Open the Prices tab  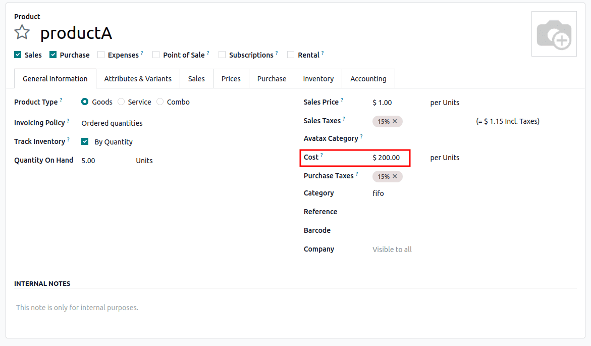pyautogui.click(x=231, y=79)
